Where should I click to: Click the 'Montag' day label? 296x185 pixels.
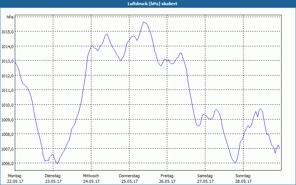pos(14,176)
